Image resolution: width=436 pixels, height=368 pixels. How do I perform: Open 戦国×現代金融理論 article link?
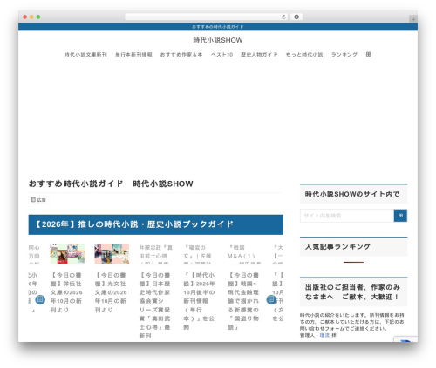(x=243, y=301)
